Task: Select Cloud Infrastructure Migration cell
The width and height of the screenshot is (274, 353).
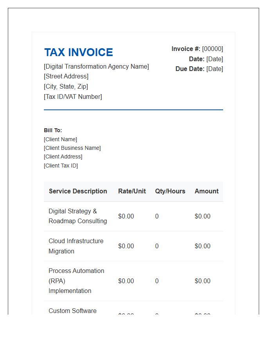Action: pos(76,246)
